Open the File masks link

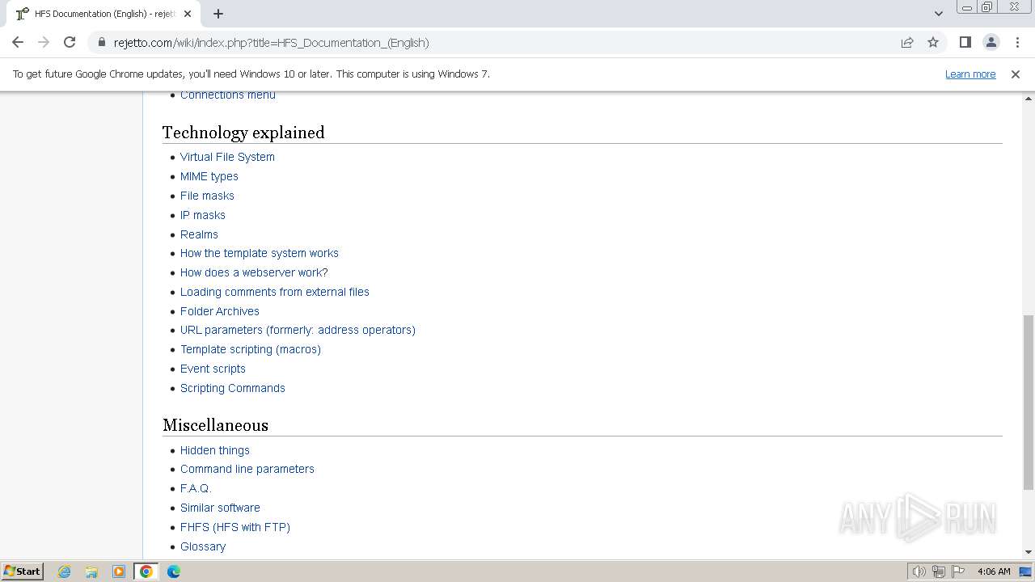[207, 196]
